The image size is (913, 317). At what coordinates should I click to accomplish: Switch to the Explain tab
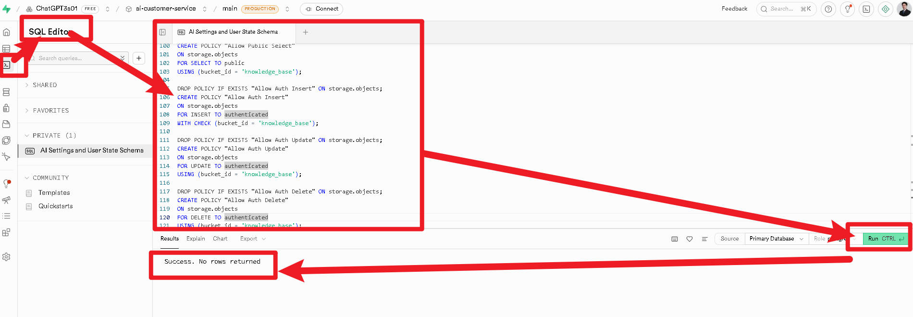(x=196, y=239)
